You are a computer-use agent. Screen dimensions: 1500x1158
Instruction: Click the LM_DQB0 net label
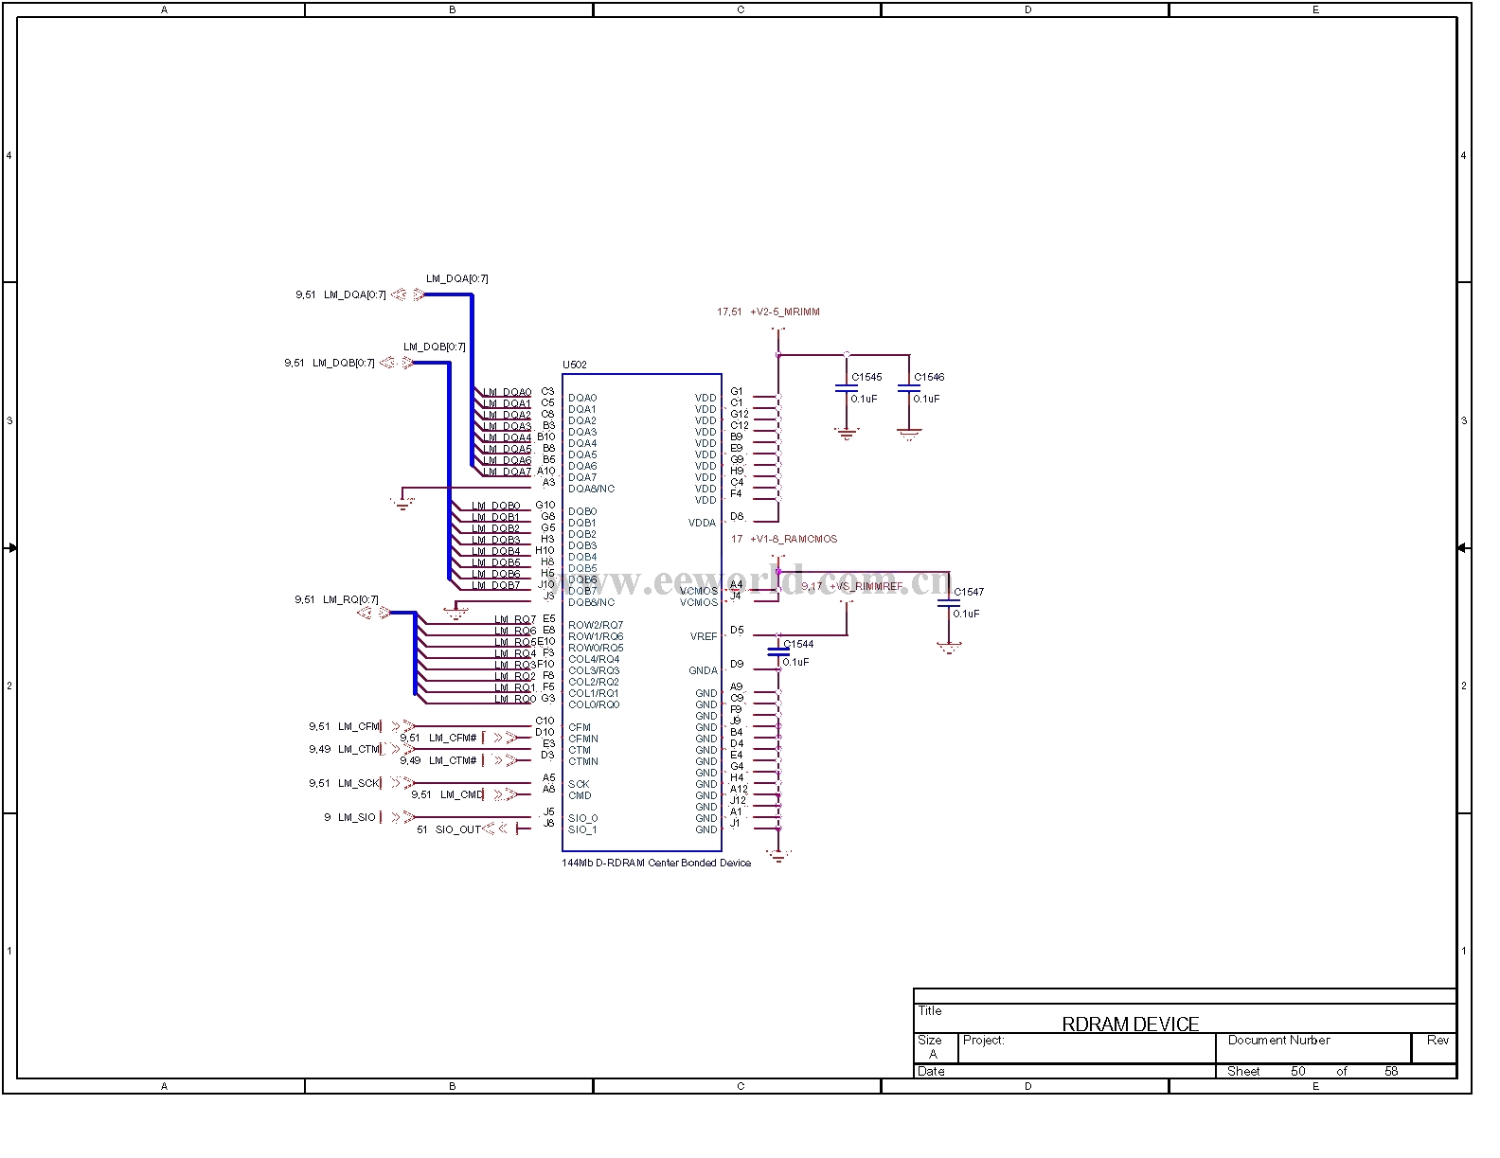pos(496,506)
